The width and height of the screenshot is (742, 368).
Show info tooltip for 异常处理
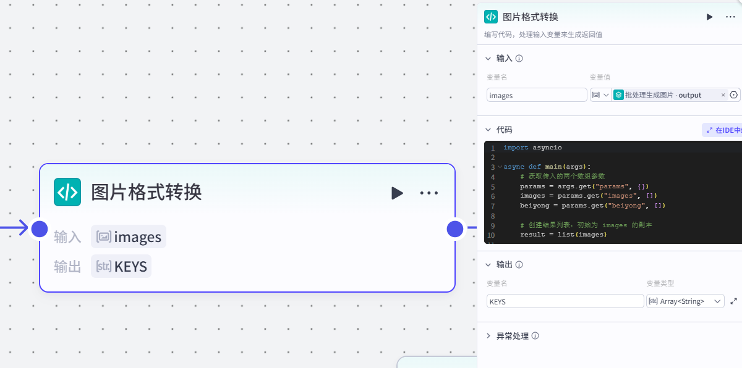click(x=535, y=336)
